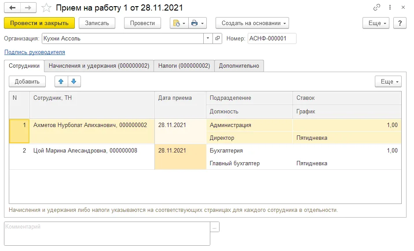Click the organization field 'Кухни Ассоль'

click(122, 38)
